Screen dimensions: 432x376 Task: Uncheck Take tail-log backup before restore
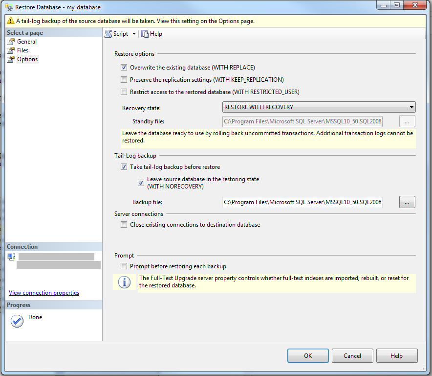click(x=124, y=167)
